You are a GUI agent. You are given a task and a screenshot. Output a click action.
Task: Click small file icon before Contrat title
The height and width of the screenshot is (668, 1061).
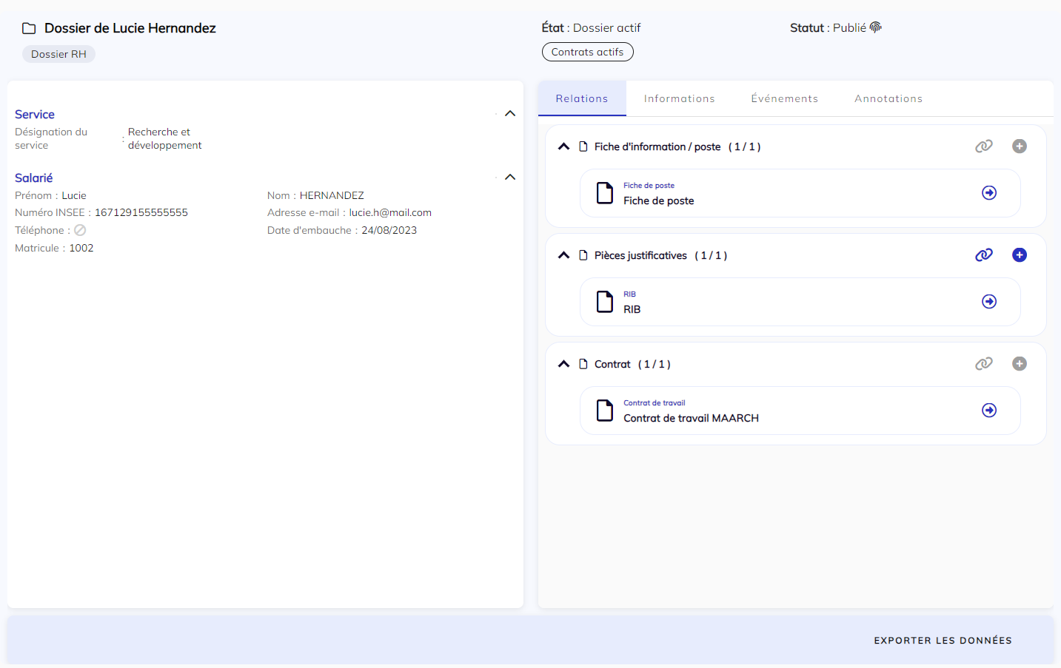[583, 364]
